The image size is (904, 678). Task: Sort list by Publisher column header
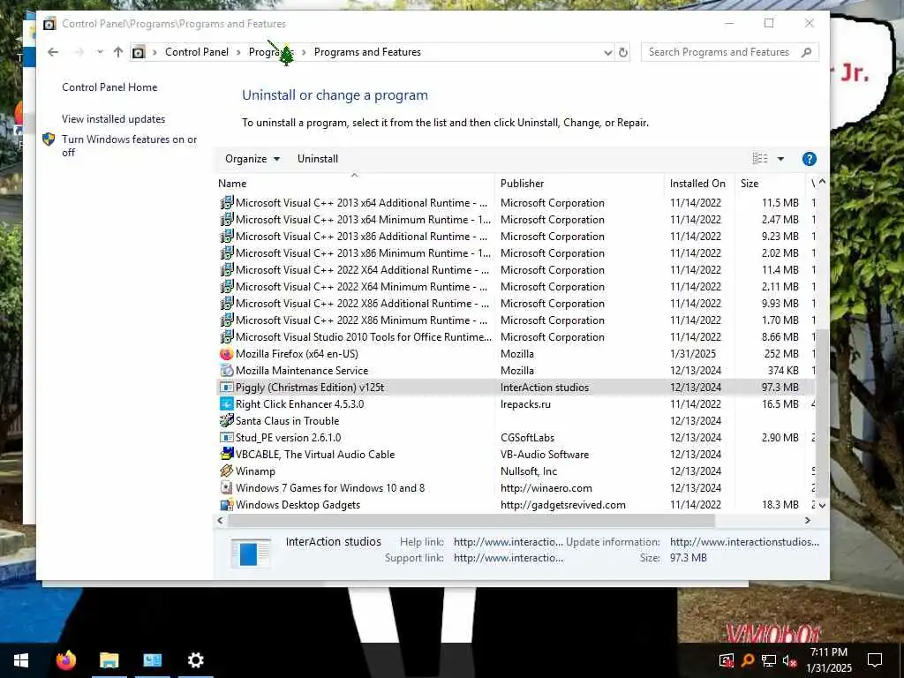click(579, 184)
